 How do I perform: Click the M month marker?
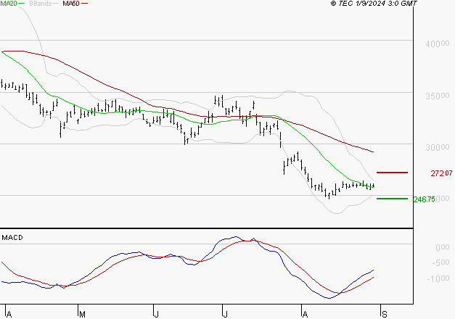(x=82, y=315)
